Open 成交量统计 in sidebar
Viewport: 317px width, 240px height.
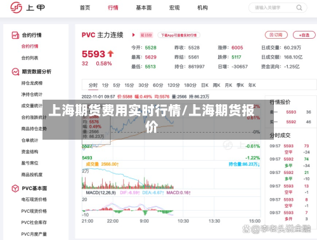click(32, 106)
